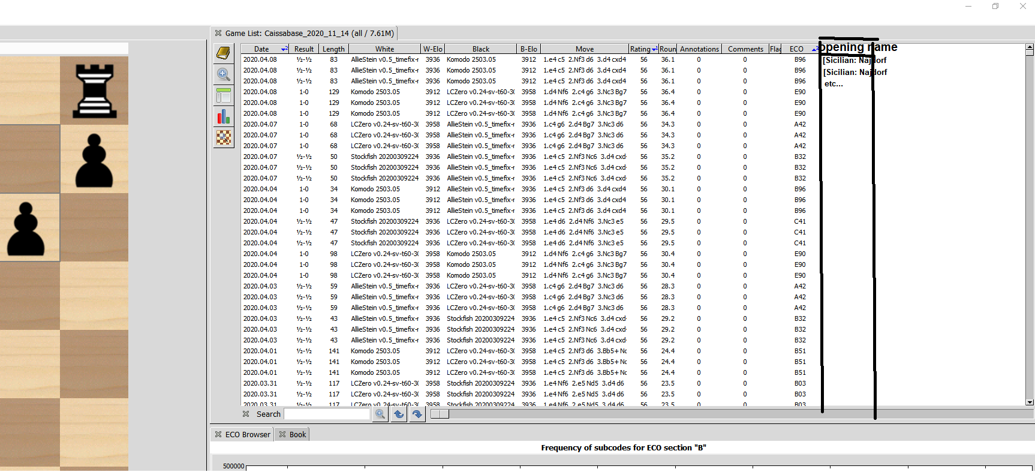Image resolution: width=1035 pixels, height=475 pixels.
Task: Close the Game List tab with its X
Action: [218, 34]
